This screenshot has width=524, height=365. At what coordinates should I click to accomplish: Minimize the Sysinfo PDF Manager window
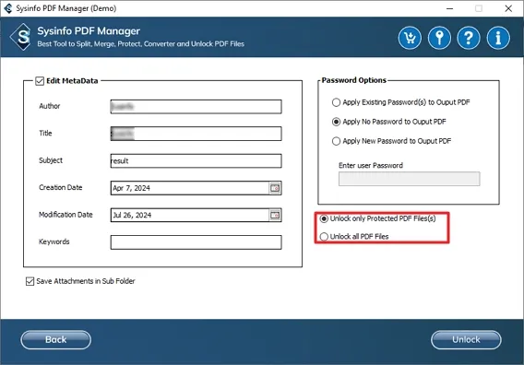click(x=450, y=8)
